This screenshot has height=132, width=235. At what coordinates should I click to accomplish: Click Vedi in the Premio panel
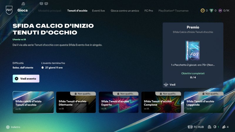click(x=172, y=85)
